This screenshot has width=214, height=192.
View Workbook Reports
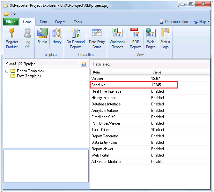pos(117,38)
